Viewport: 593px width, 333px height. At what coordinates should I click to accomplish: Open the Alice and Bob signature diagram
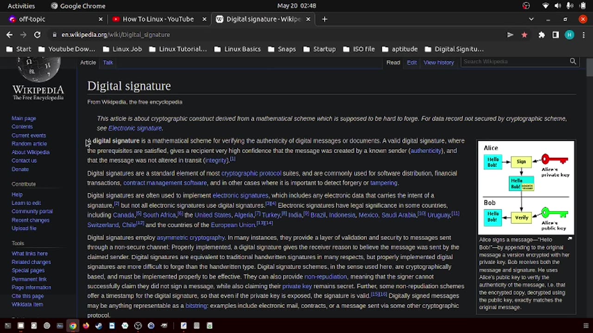(526, 187)
